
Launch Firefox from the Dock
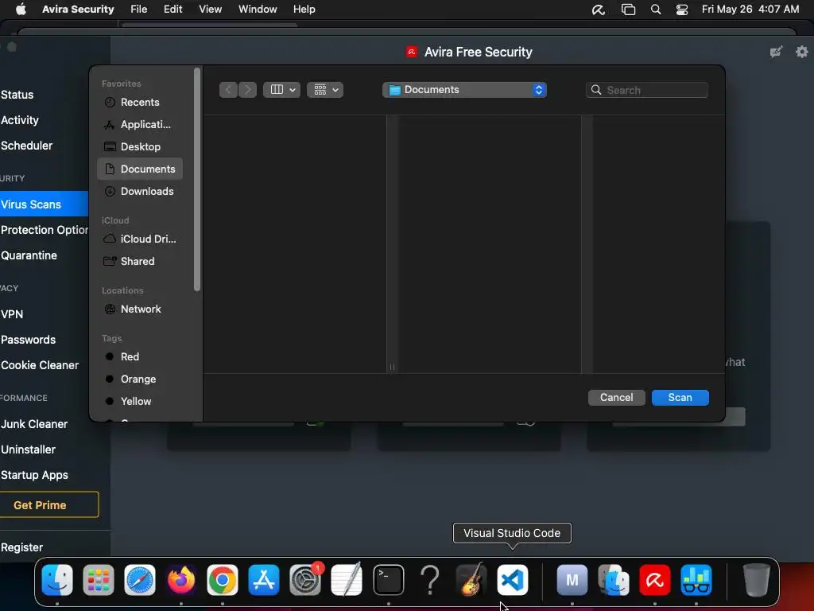pos(181,580)
